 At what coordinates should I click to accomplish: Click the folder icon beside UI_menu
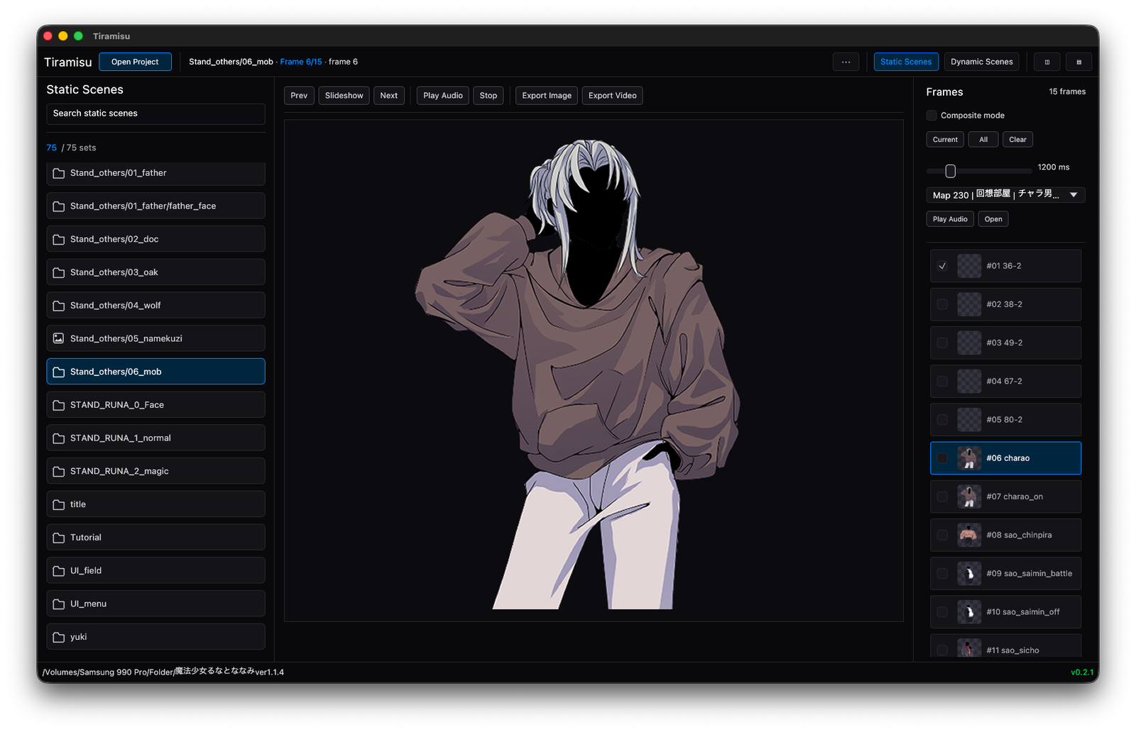pos(58,603)
